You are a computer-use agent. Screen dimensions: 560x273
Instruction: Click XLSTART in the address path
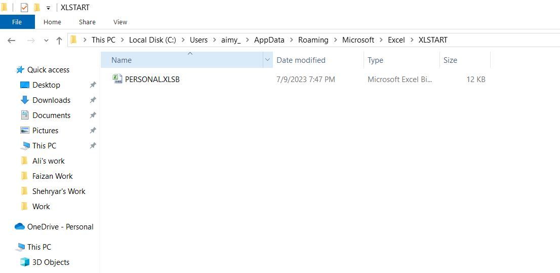pyautogui.click(x=433, y=40)
